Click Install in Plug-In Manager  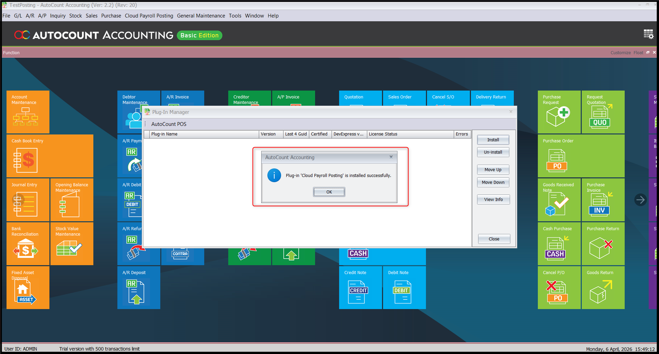point(493,140)
